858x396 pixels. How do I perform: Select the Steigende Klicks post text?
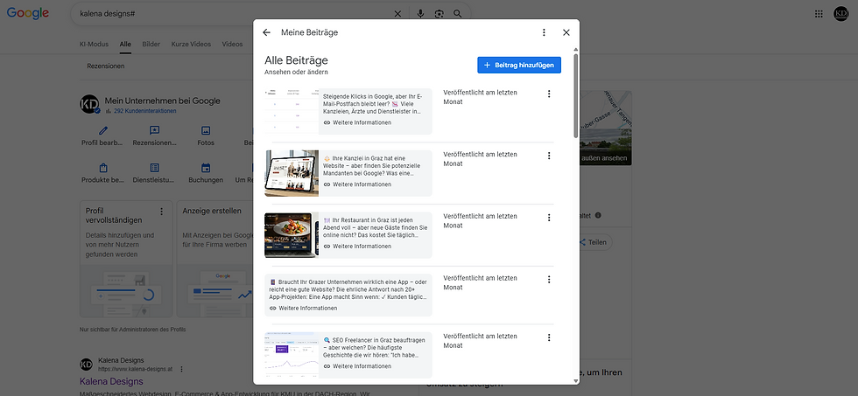[x=373, y=102]
